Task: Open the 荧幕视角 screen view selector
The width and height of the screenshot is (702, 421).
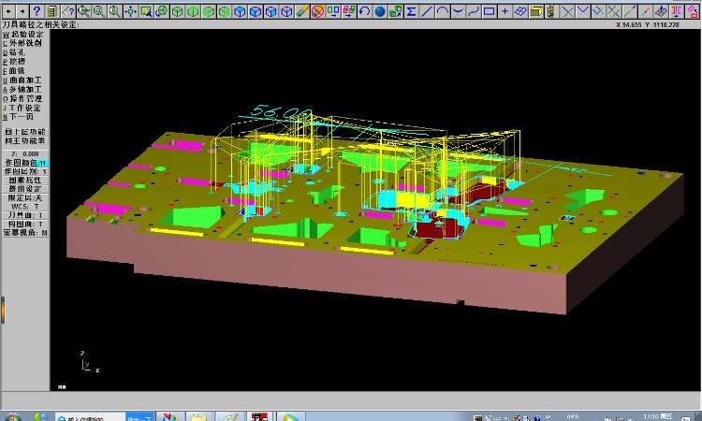Action: click(x=25, y=232)
